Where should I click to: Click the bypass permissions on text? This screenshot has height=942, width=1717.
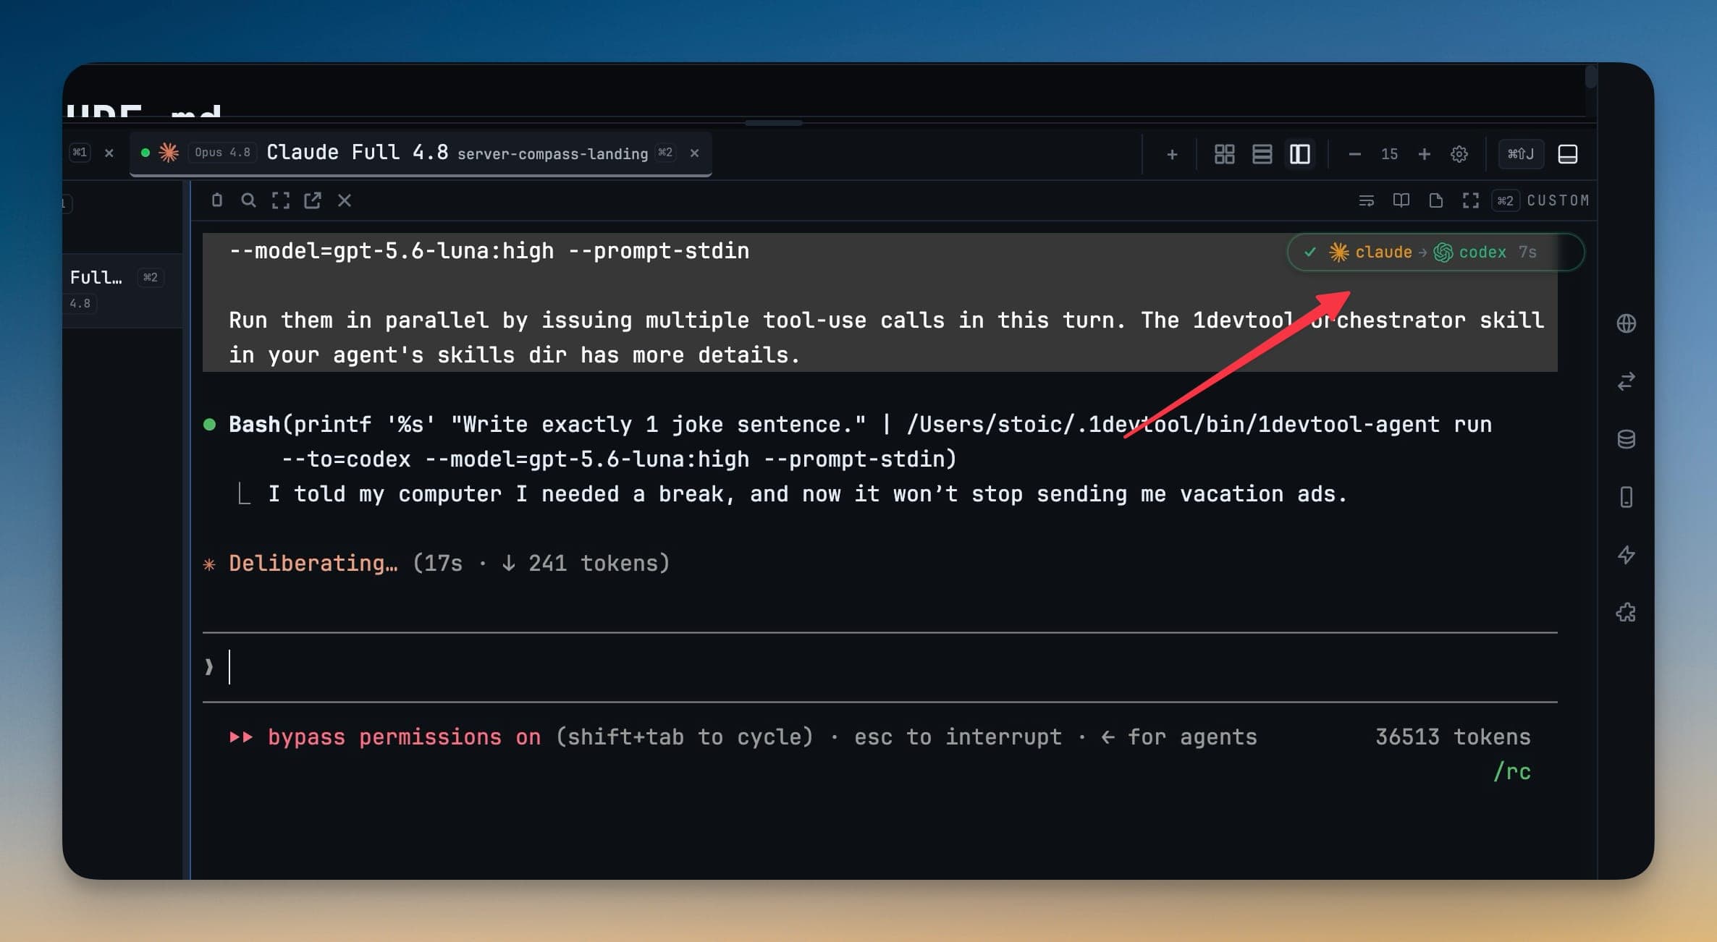coord(404,737)
